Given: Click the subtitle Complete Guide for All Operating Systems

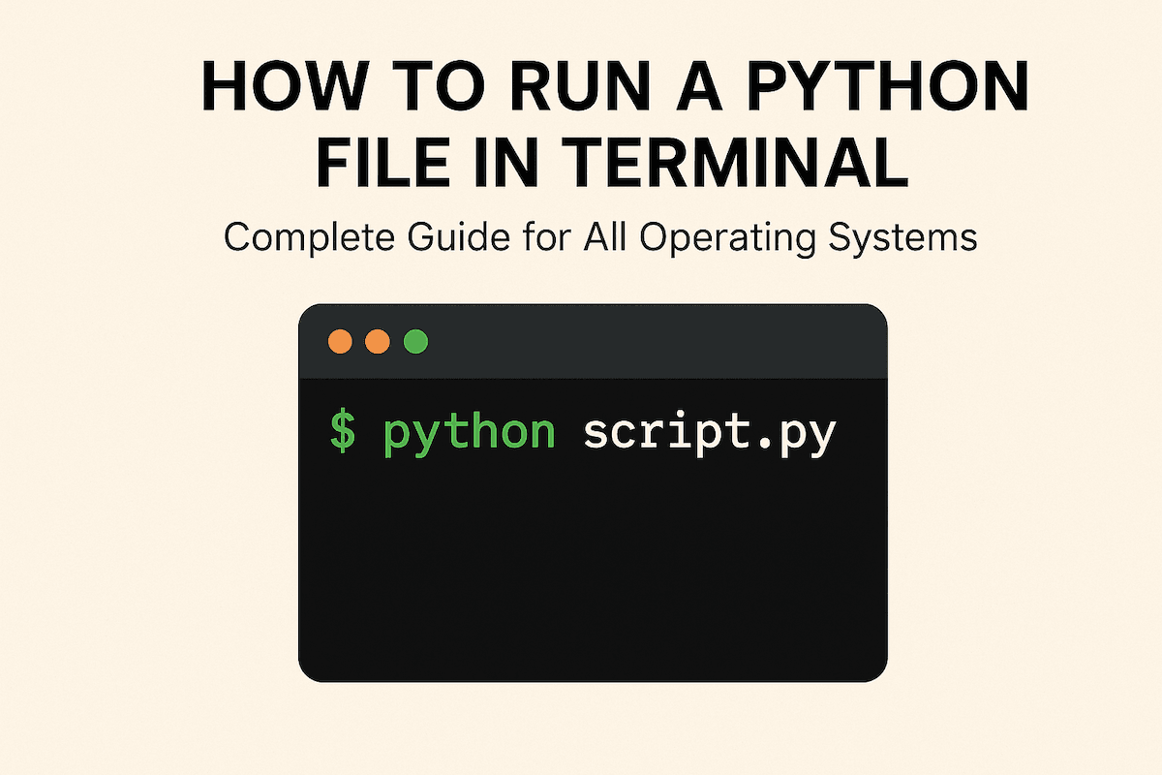Looking at the screenshot, I should coord(599,238).
